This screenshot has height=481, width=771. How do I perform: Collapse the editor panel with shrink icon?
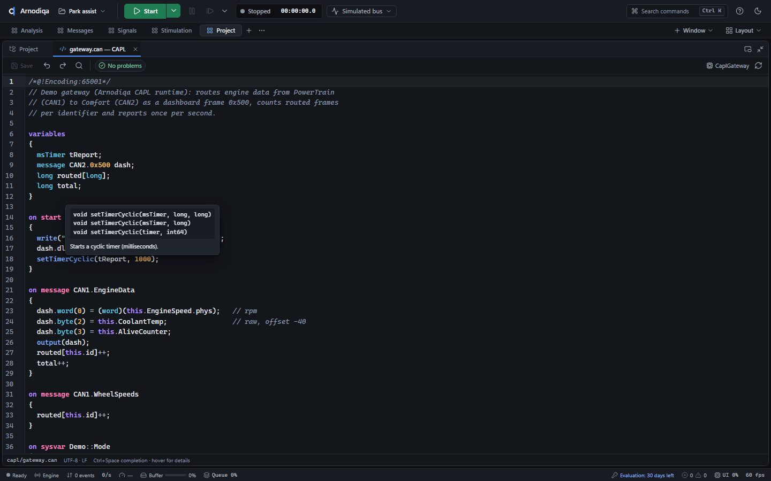(760, 49)
